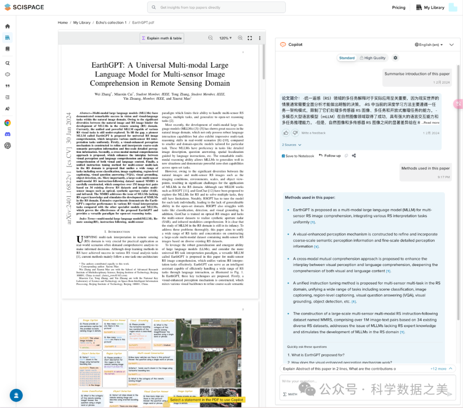Screen dimensions: 463x408
Task: Switch to High Quality mode
Action: (373, 58)
